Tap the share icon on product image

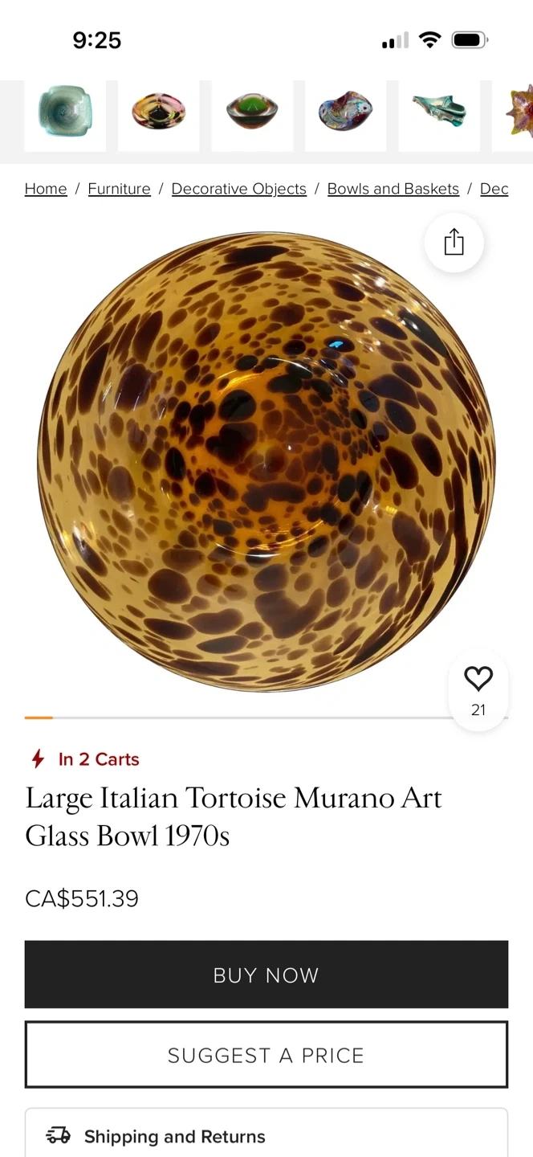(454, 242)
